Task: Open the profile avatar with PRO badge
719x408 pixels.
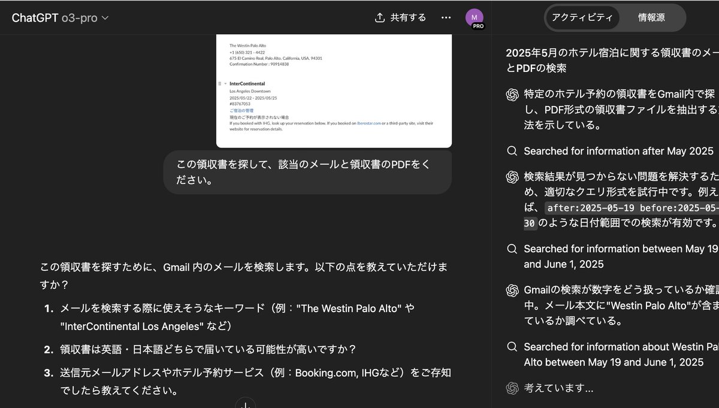Action: tap(475, 18)
